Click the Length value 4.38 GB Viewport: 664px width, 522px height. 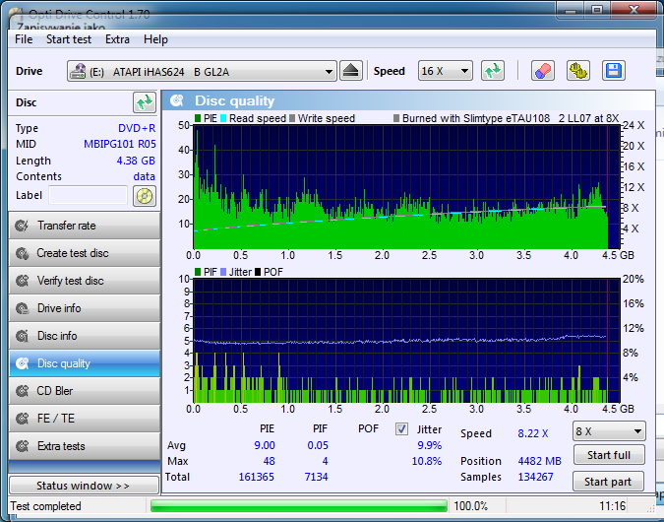pyautogui.click(x=136, y=161)
